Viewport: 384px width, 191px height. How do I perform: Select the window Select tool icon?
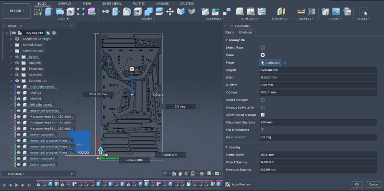pos(363,11)
